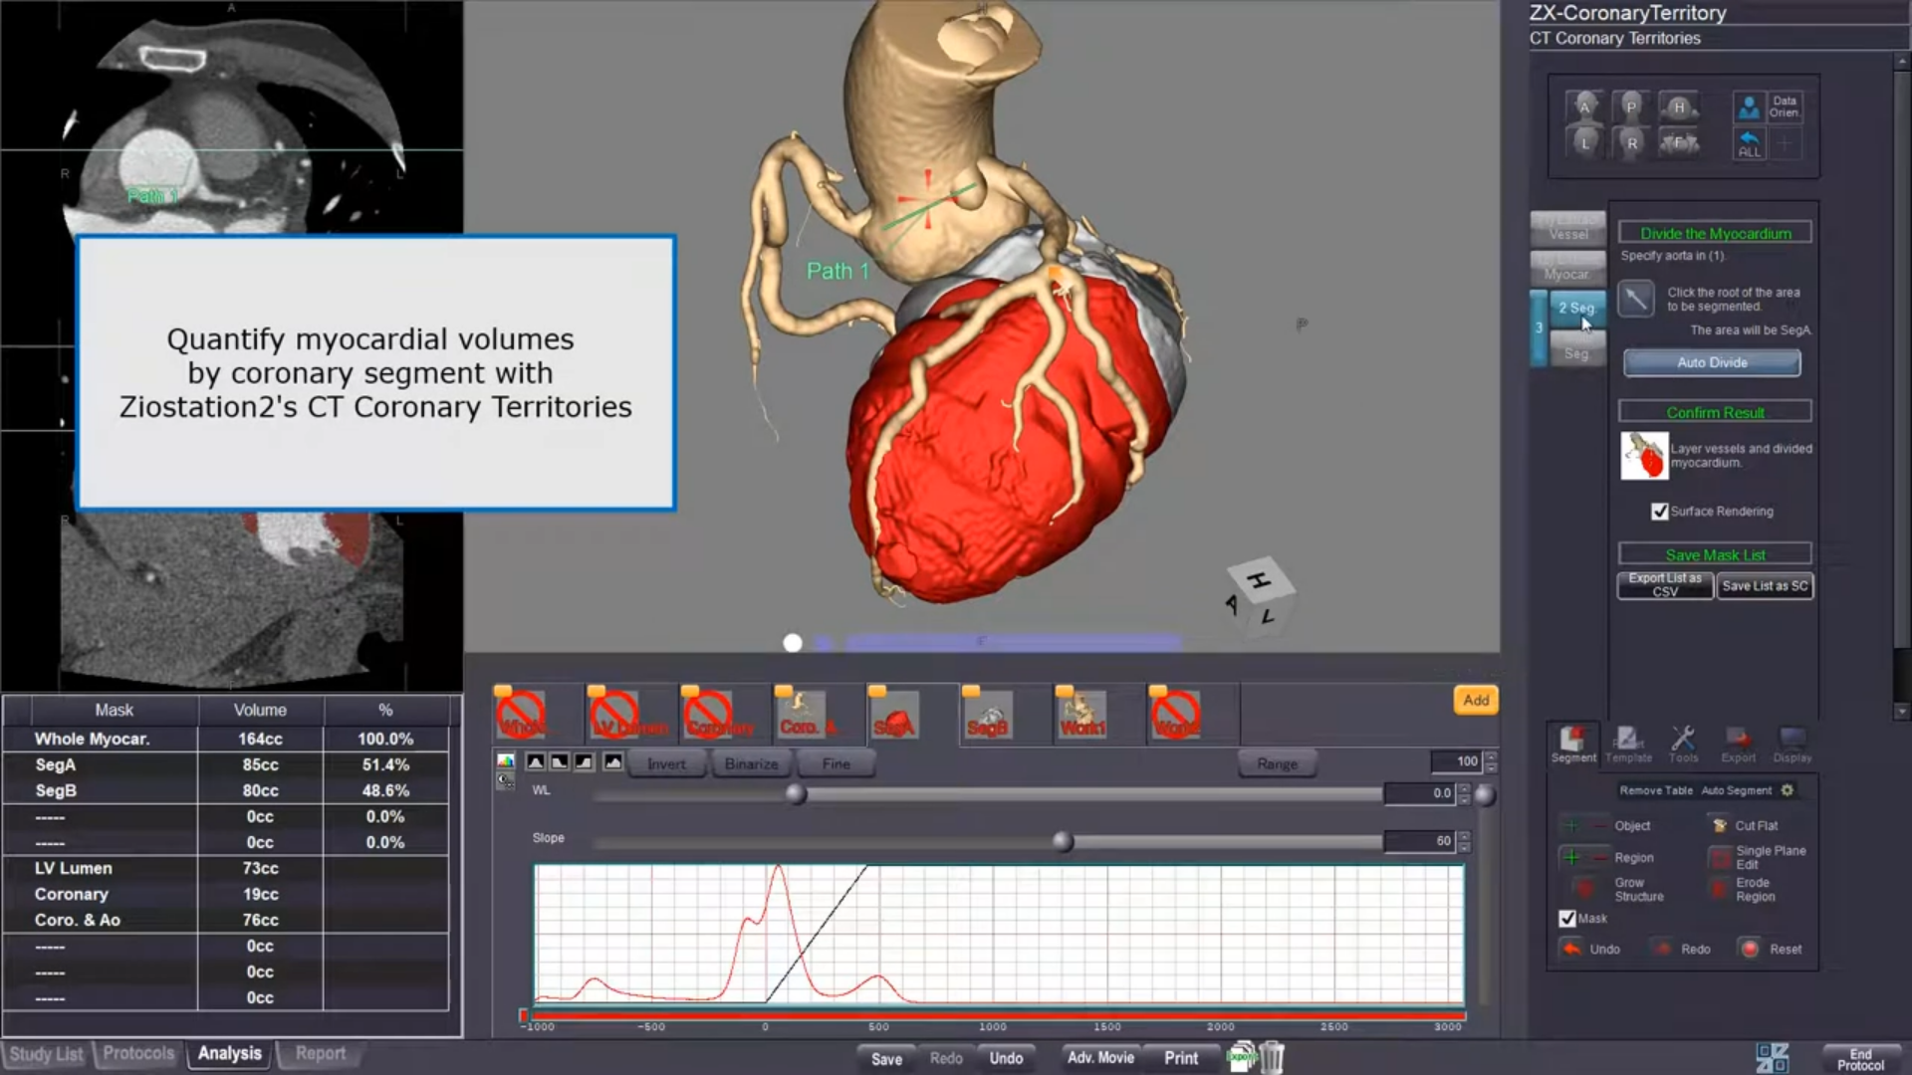
Task: Switch to the Report tab
Action: pyautogui.click(x=320, y=1053)
